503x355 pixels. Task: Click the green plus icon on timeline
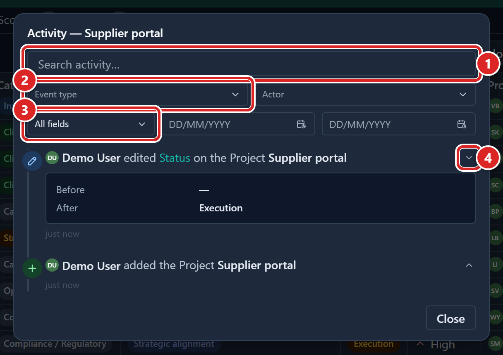click(32, 269)
